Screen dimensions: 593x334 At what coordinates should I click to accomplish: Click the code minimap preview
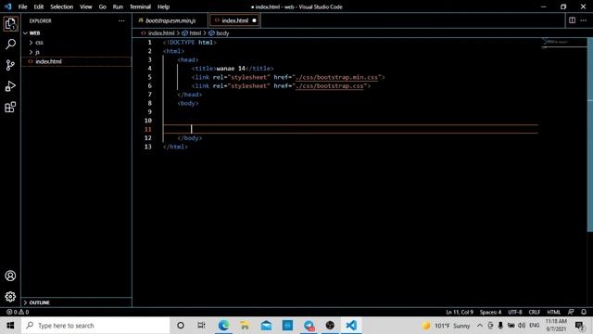click(x=563, y=43)
